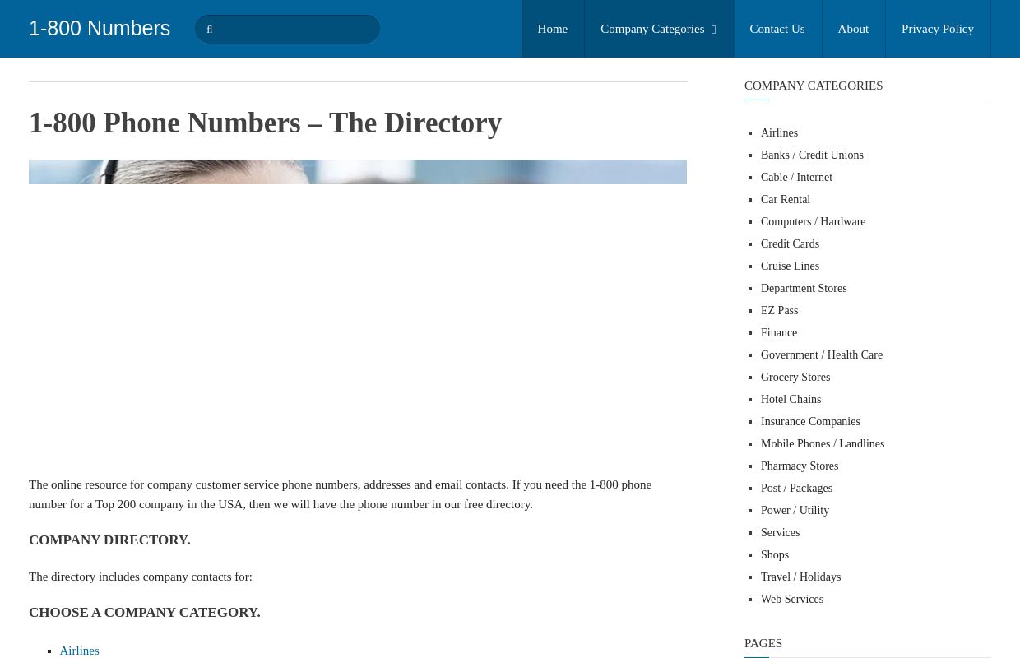Open Services category link
The image size is (1020, 658).
click(x=780, y=533)
